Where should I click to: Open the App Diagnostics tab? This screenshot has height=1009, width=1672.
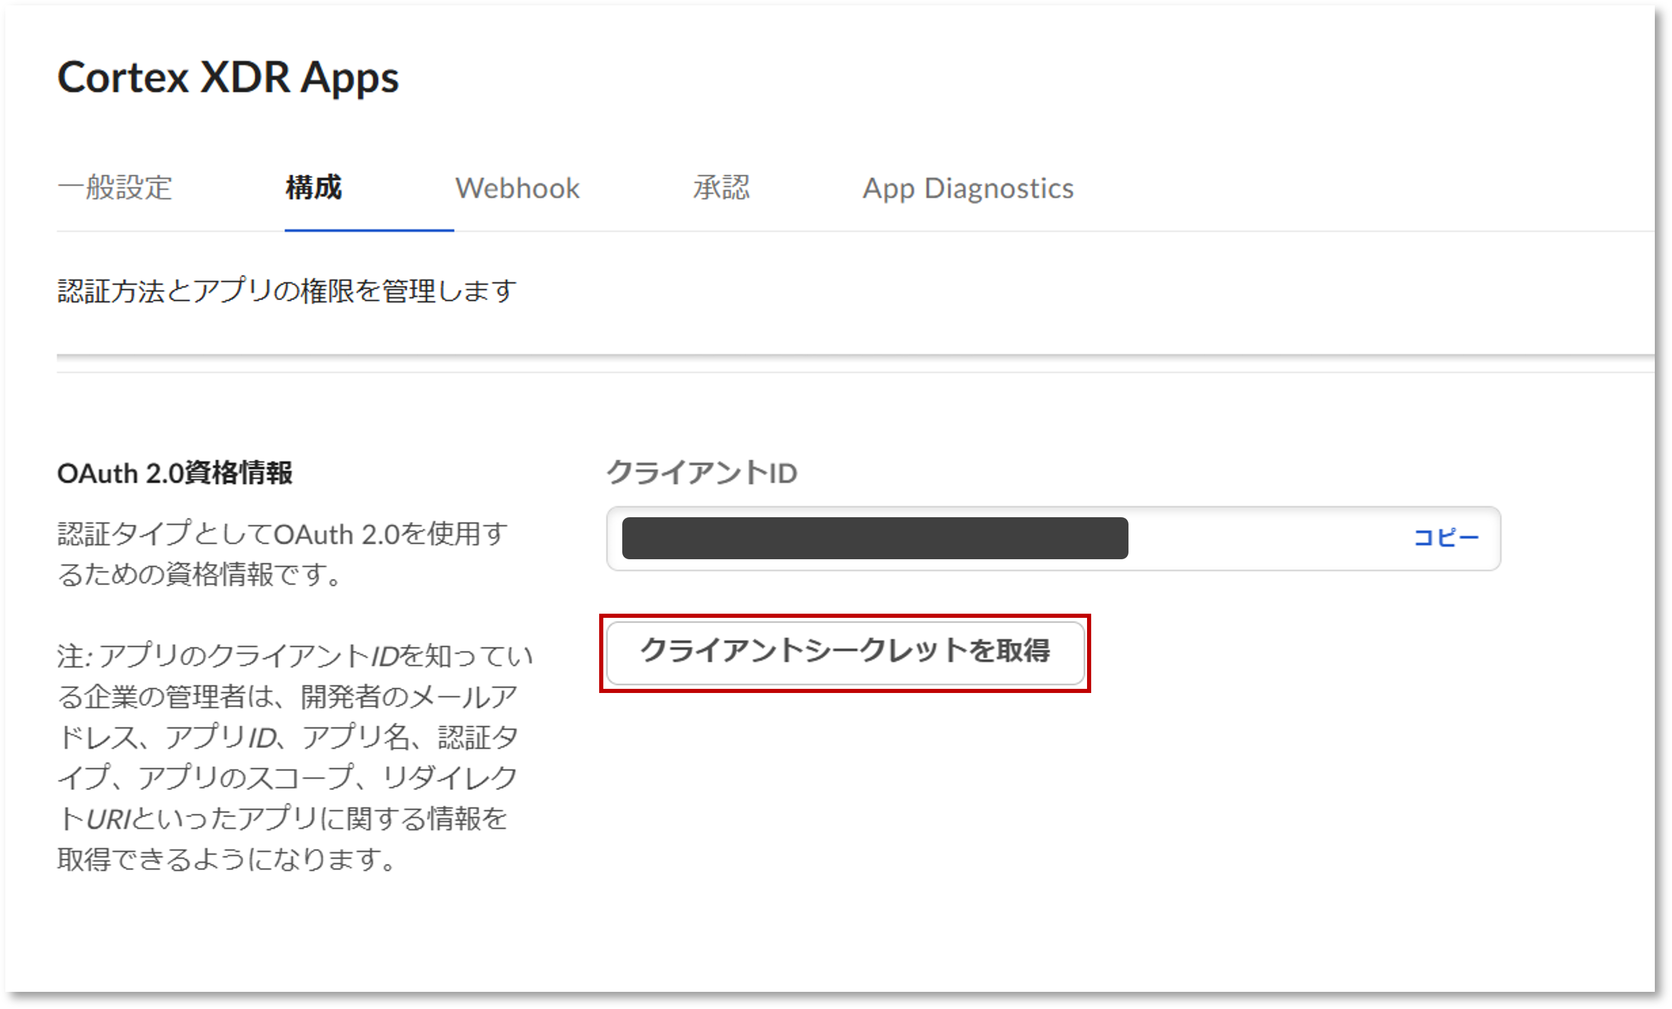967,189
